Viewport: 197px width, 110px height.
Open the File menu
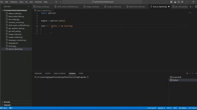coord(2,2)
